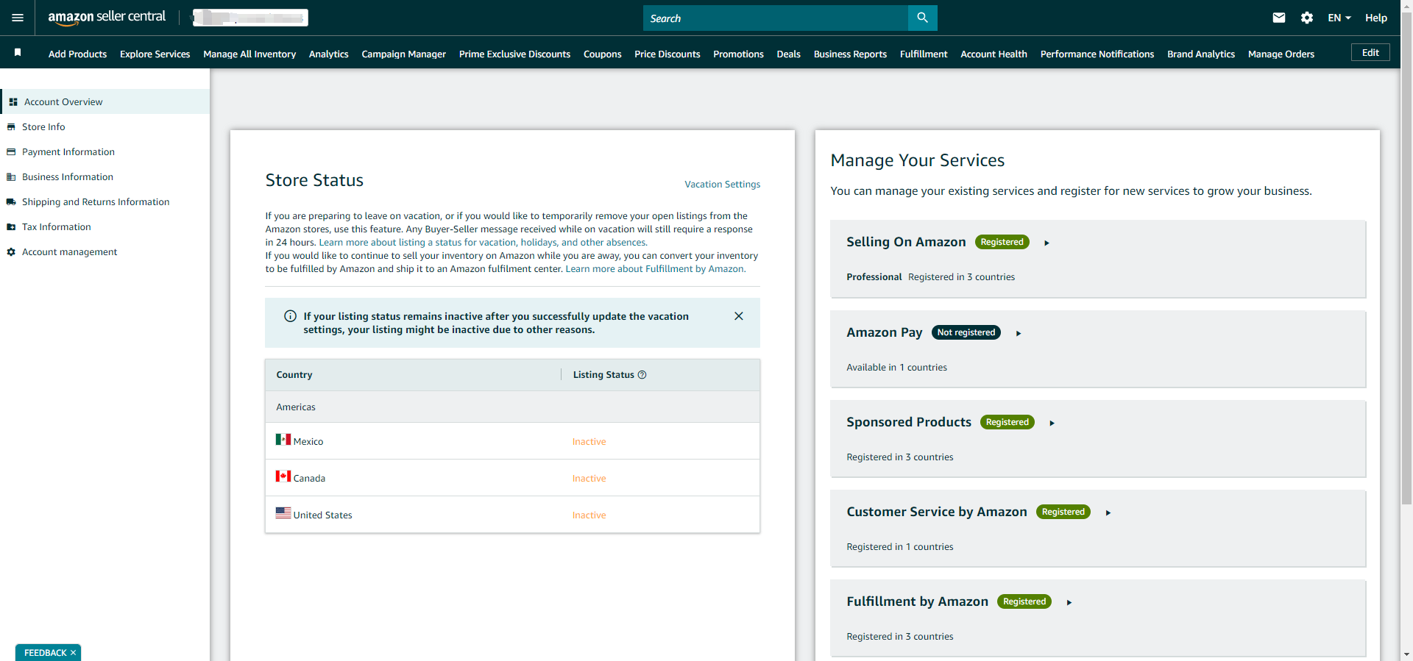Click the Inactive status for Mexico
Image resolution: width=1413 pixels, height=661 pixels.
pyautogui.click(x=589, y=442)
